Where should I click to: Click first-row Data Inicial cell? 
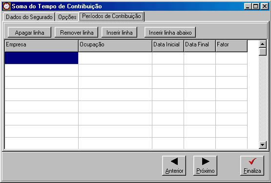coord(168,58)
